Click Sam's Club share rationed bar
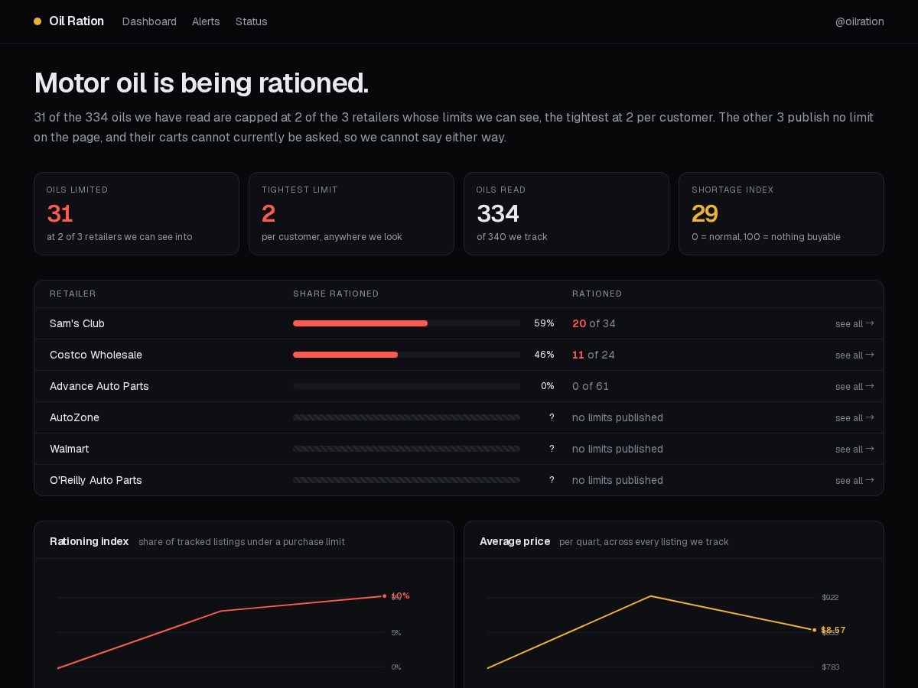Image resolution: width=918 pixels, height=688 pixels. 406,323
